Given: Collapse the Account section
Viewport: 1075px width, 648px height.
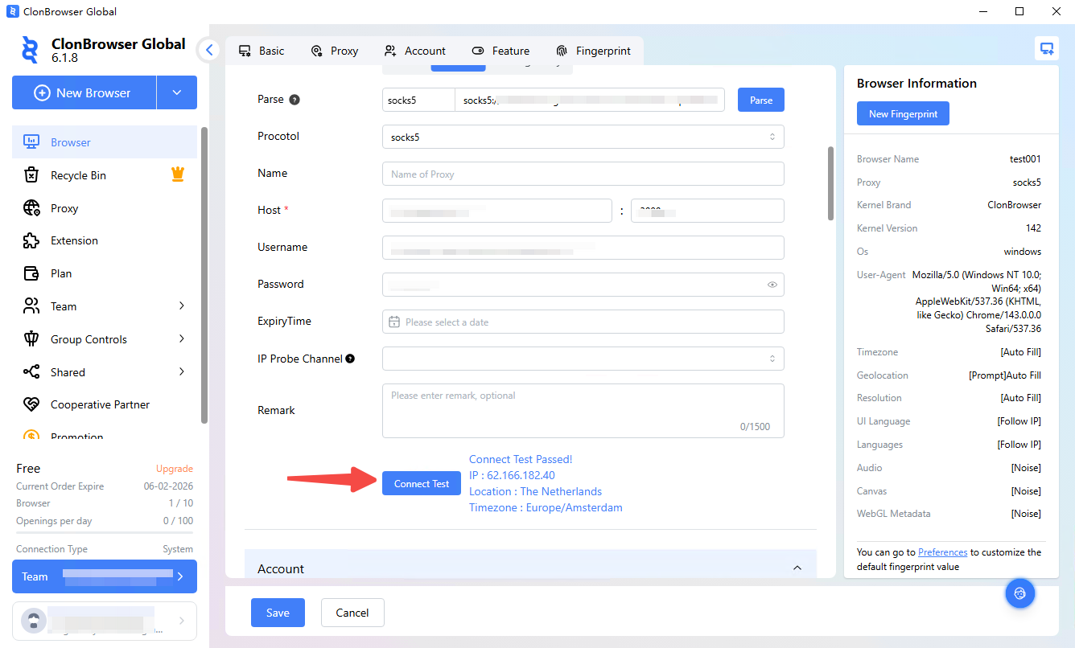Looking at the screenshot, I should point(797,568).
